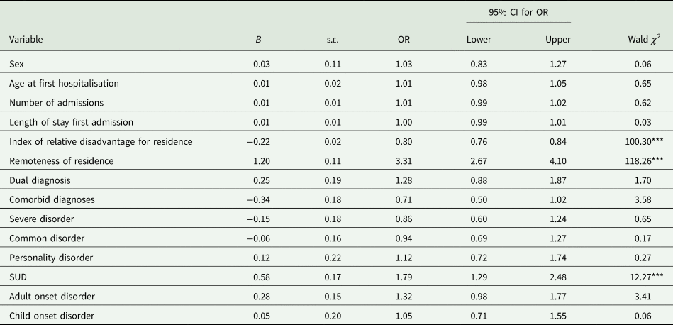Screen dimensions: 673x325
Task: Click the Upper column header
Action: coord(556,39)
